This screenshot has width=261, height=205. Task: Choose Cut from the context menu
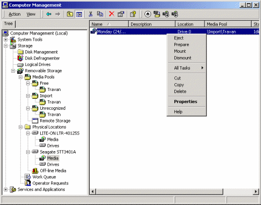tap(186, 78)
